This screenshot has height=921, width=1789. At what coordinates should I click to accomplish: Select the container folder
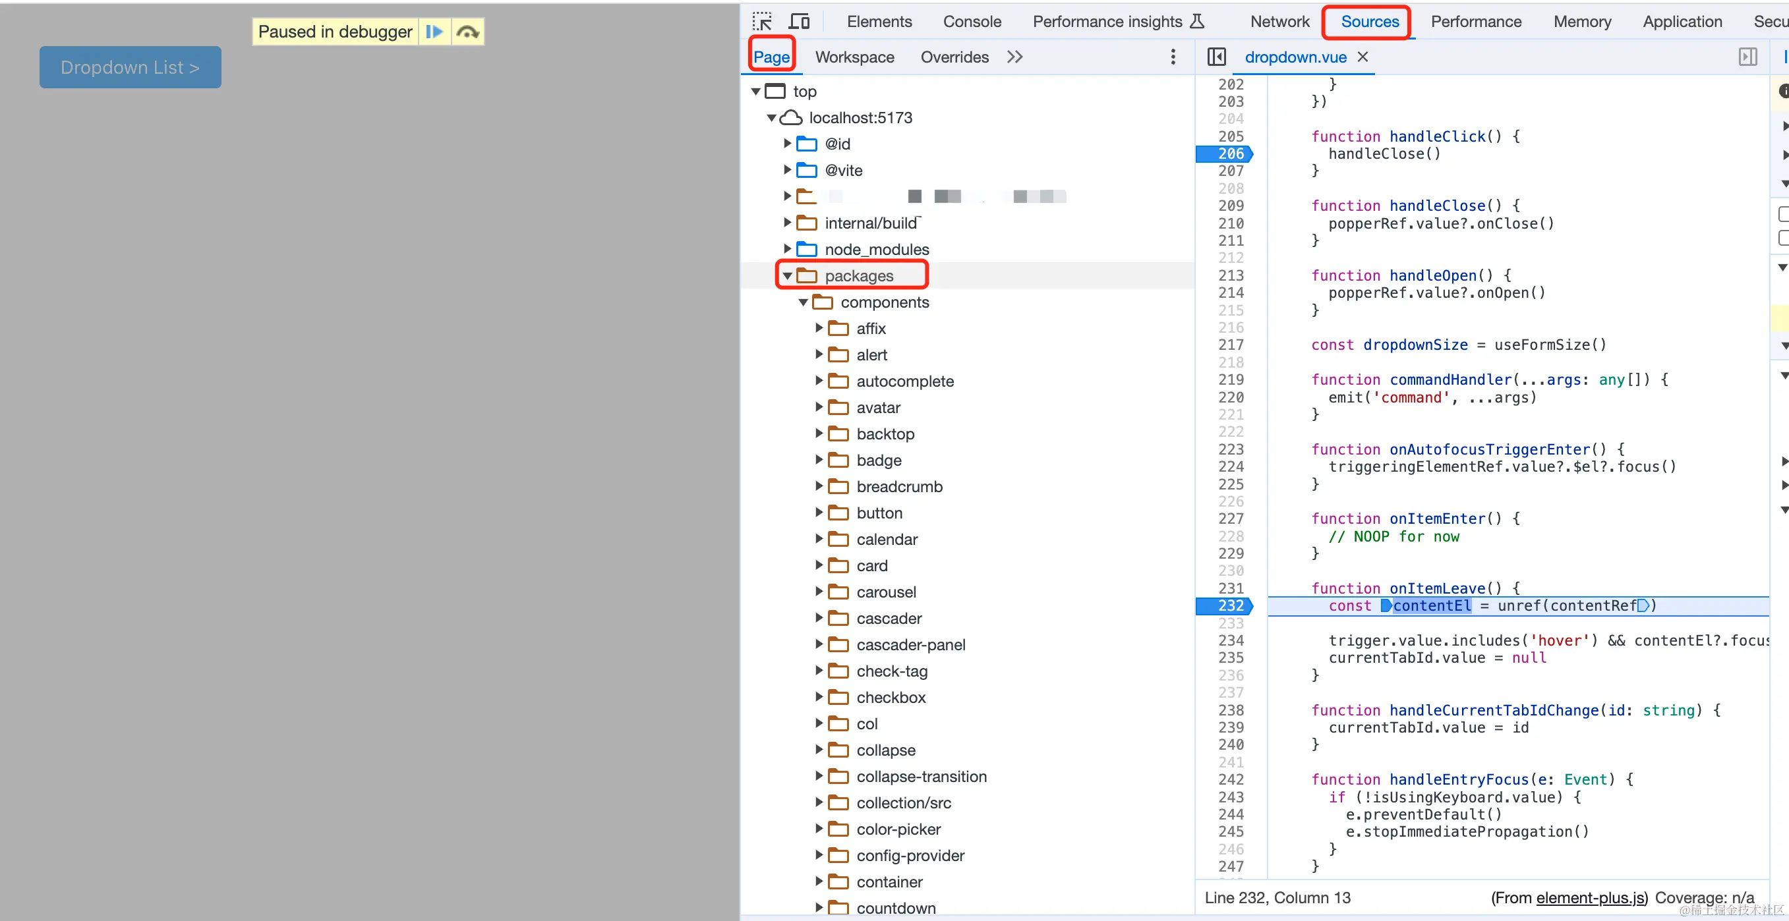pos(889,882)
